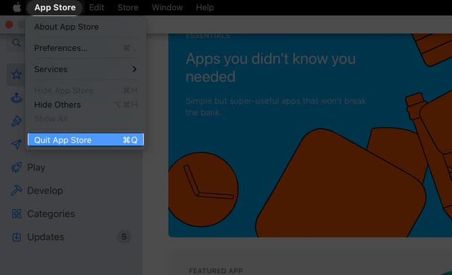Click the FEATURED APP heading
The image size is (452, 275).
point(215,270)
